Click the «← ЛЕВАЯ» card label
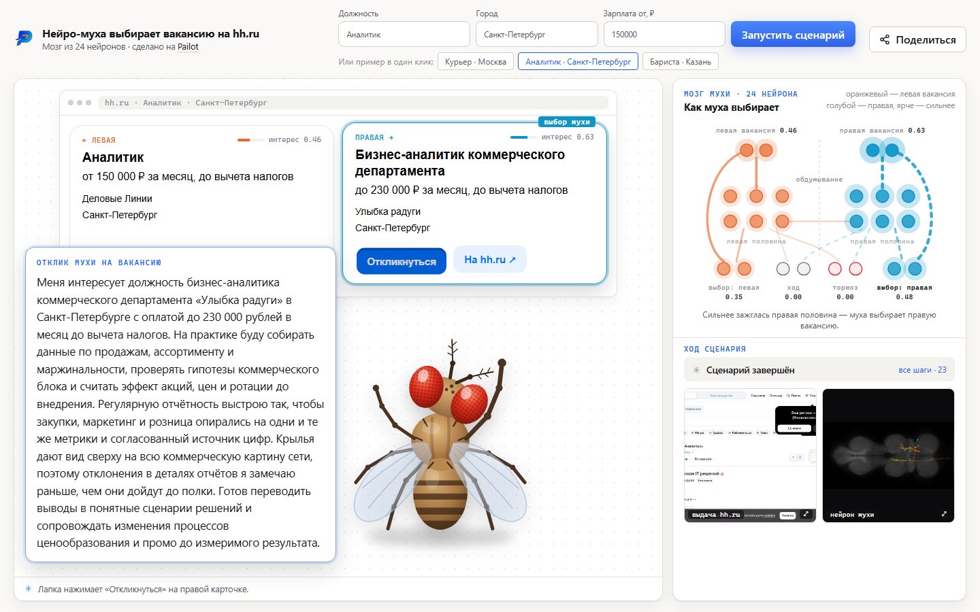 pos(99,140)
